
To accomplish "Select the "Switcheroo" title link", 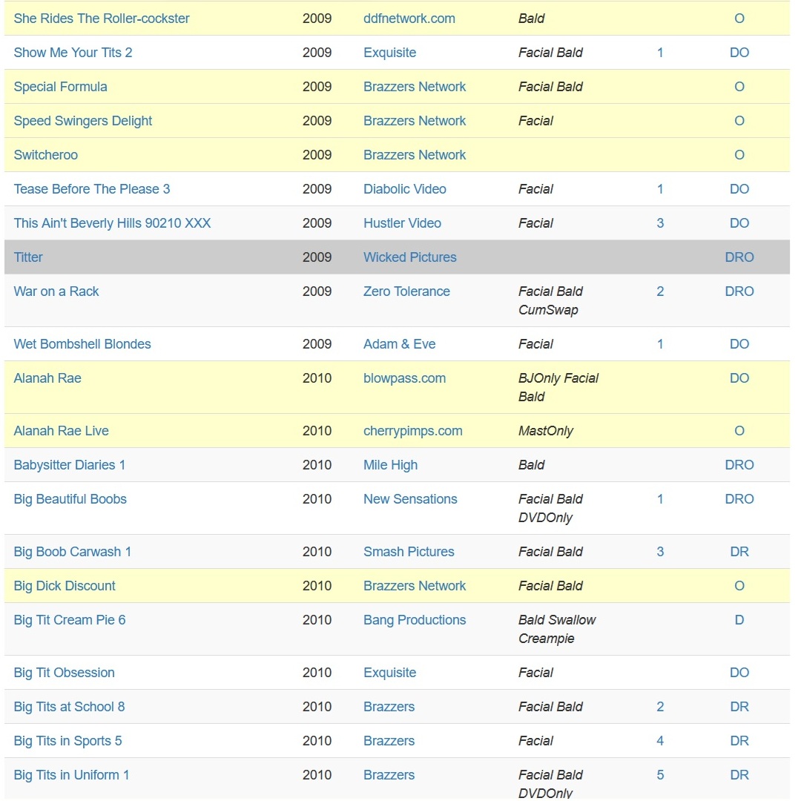I will [x=46, y=155].
